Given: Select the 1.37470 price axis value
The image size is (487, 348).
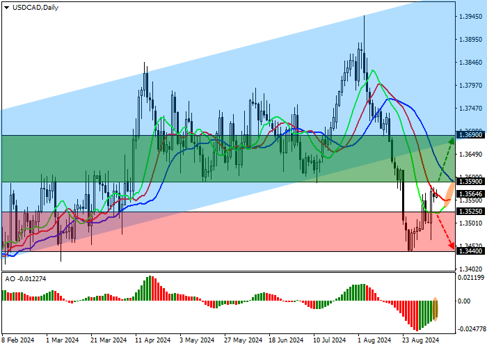Looking at the screenshot, I should click(x=471, y=108).
